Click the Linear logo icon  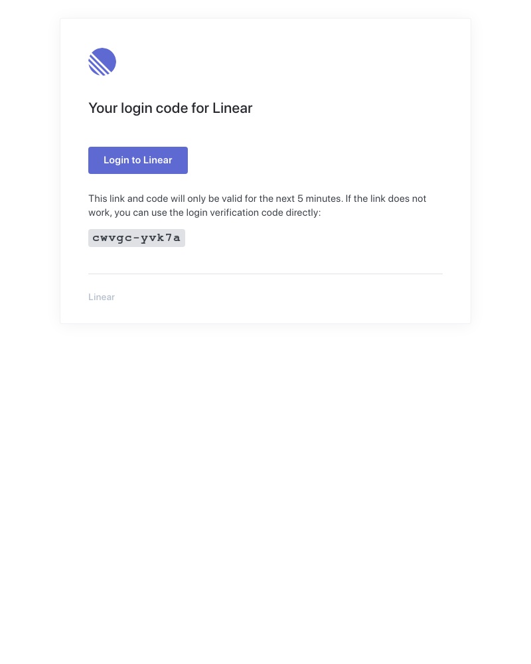pyautogui.click(x=102, y=62)
